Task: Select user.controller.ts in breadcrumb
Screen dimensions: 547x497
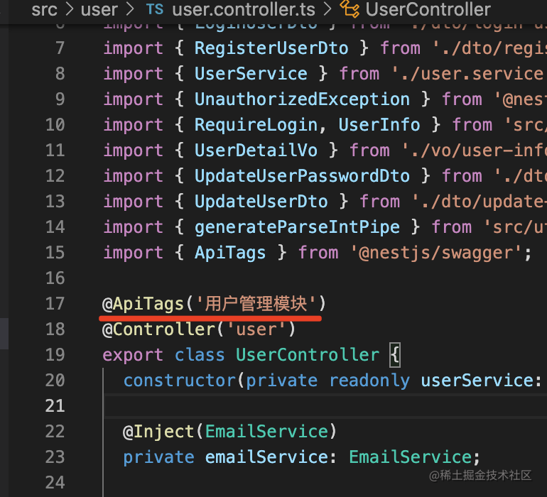Action: tap(244, 9)
